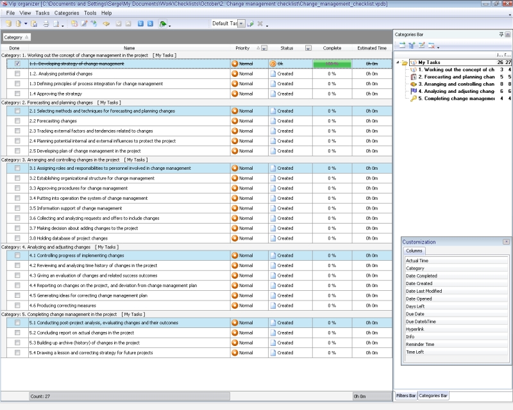Image resolution: width=513 pixels, height=410 pixels.
Task: Pin the Categories Bar panel
Action: pyautogui.click(x=500, y=34)
